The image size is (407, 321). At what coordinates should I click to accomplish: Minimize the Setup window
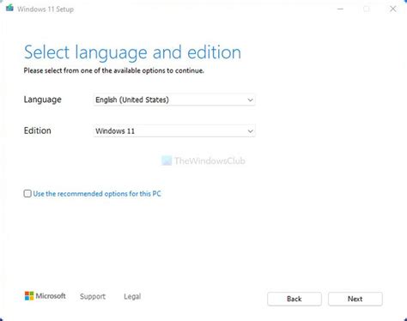[x=340, y=9]
